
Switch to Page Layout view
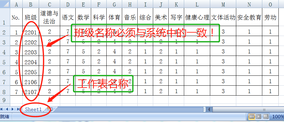click(x=259, y=116)
